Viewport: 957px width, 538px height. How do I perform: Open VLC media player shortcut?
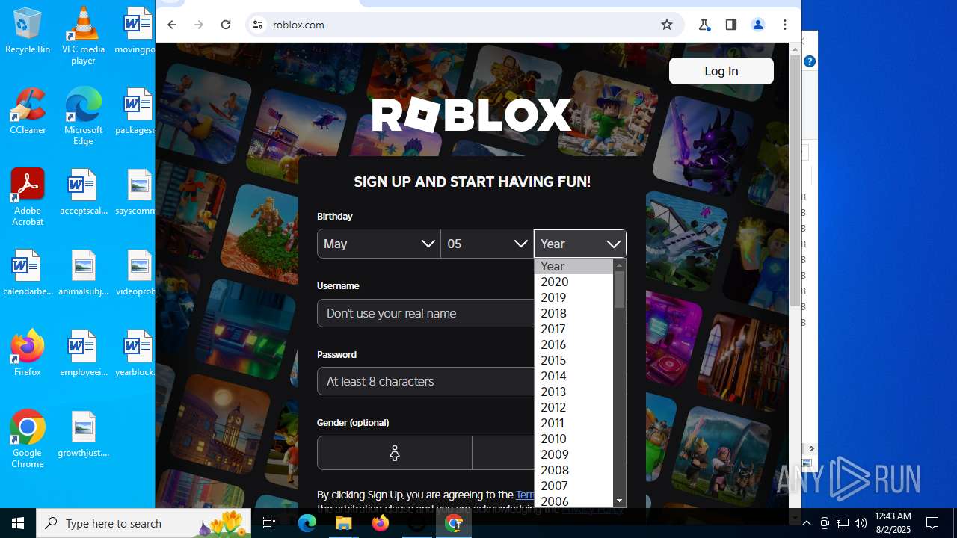pos(83,36)
